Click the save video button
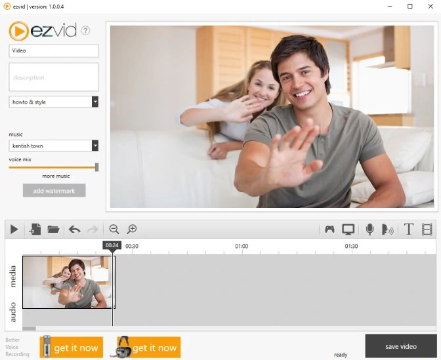This screenshot has height=360, width=441. tap(400, 346)
